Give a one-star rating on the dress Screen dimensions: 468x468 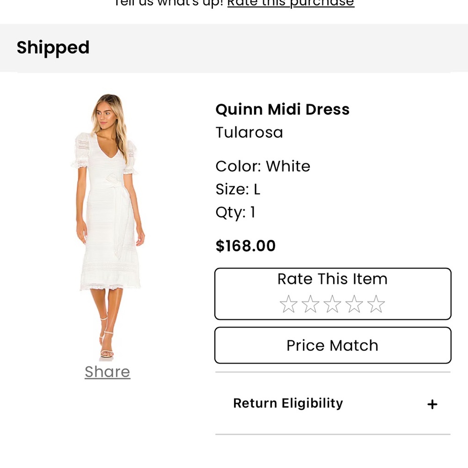[288, 304]
